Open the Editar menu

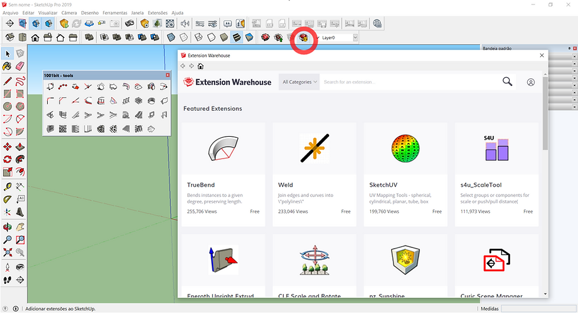click(x=28, y=13)
